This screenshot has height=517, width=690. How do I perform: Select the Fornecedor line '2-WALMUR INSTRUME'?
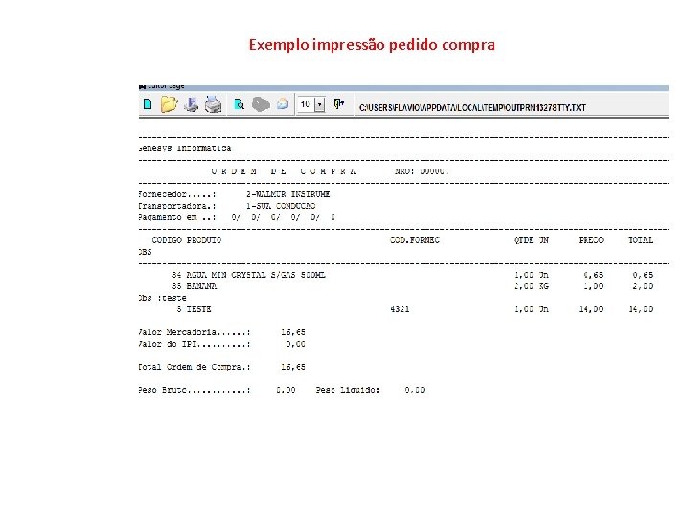234,194
